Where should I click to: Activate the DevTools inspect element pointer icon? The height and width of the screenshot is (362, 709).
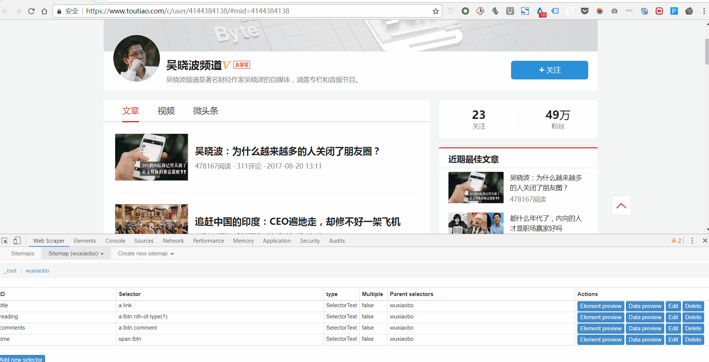click(x=5, y=241)
